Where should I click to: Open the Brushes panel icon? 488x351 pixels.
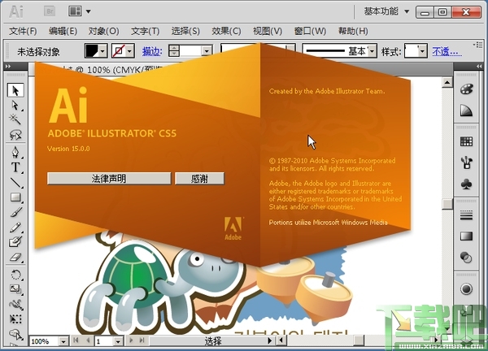tap(466, 162)
